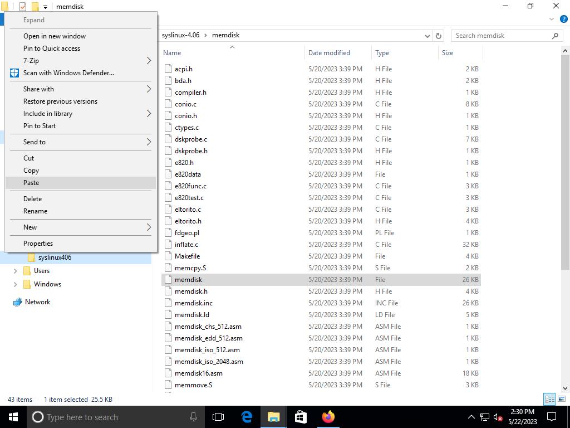The width and height of the screenshot is (570, 428).
Task: Click the Help question mark icon
Action: (x=563, y=19)
